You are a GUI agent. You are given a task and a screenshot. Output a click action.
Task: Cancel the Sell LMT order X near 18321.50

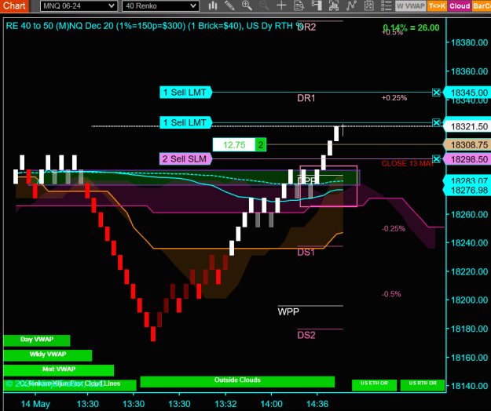[436, 122]
